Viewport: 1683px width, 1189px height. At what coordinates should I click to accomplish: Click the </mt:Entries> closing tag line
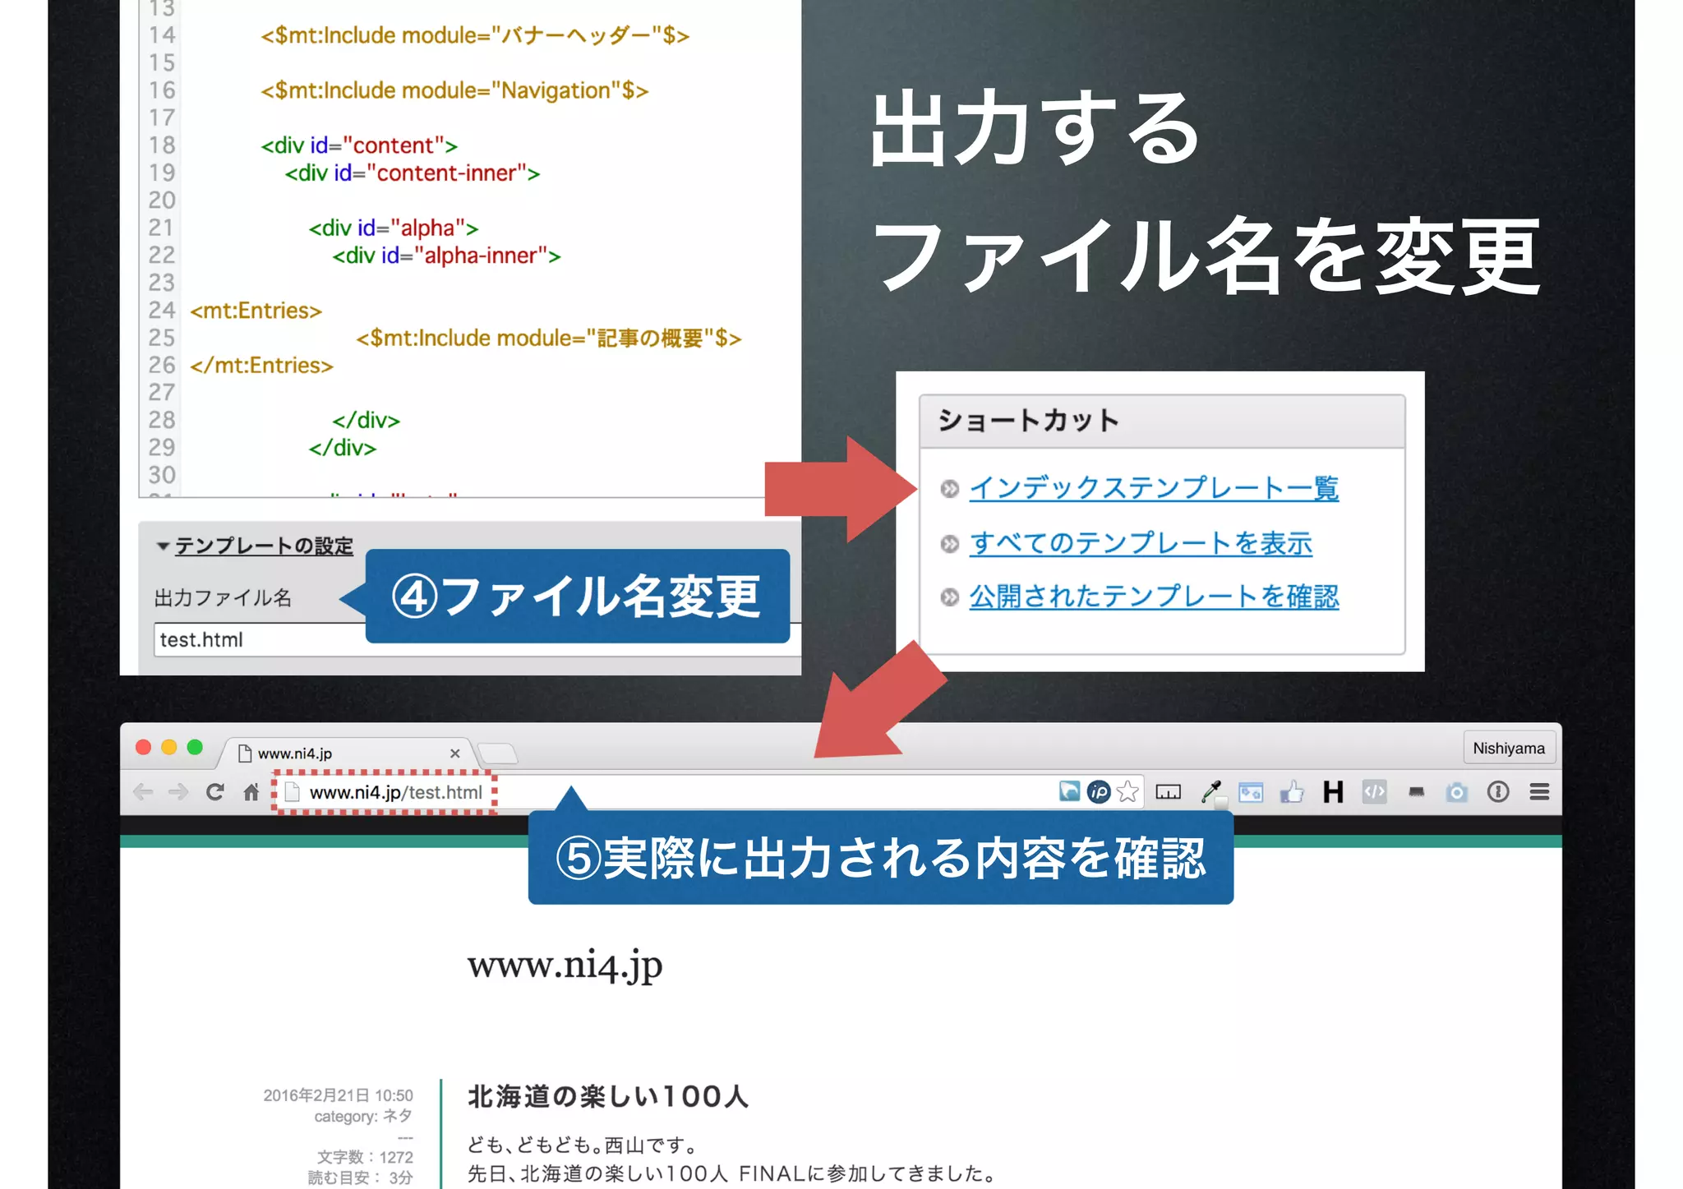[261, 366]
